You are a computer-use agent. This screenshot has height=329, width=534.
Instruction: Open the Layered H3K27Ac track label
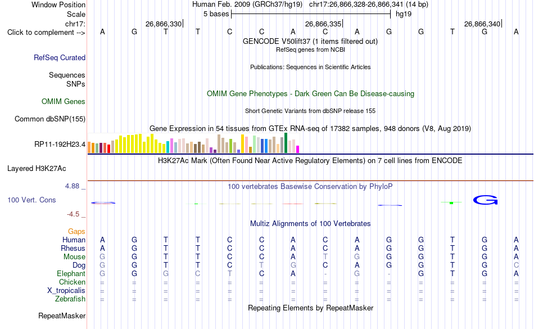point(37,169)
